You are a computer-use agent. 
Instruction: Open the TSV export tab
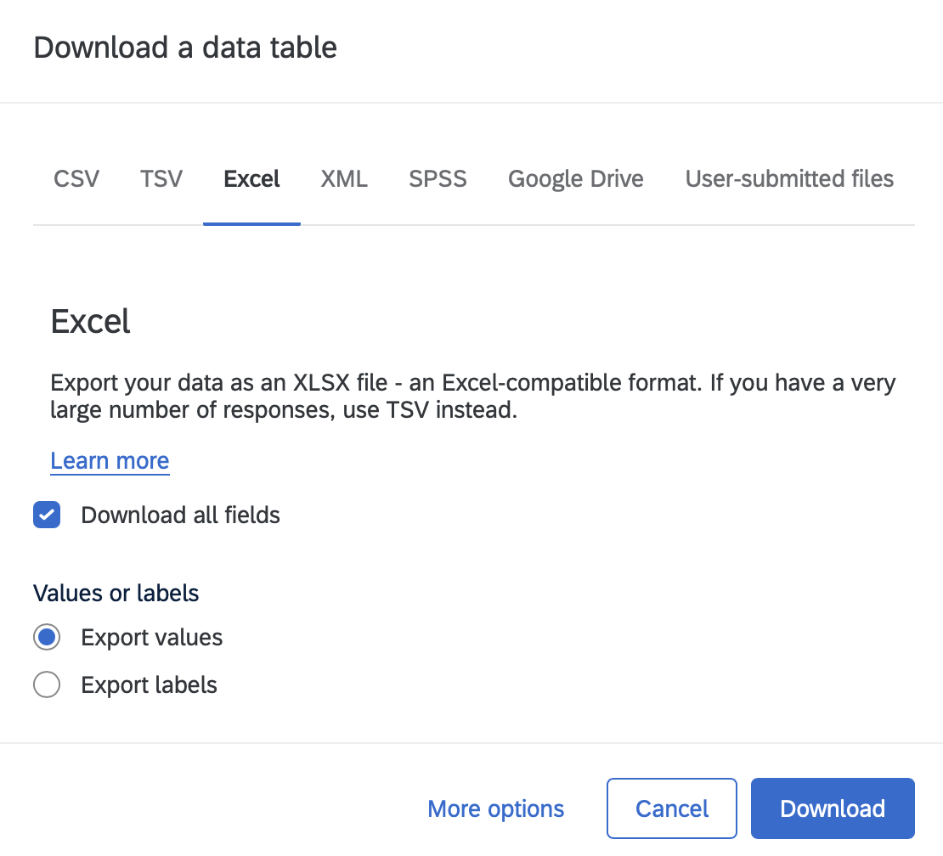161,179
